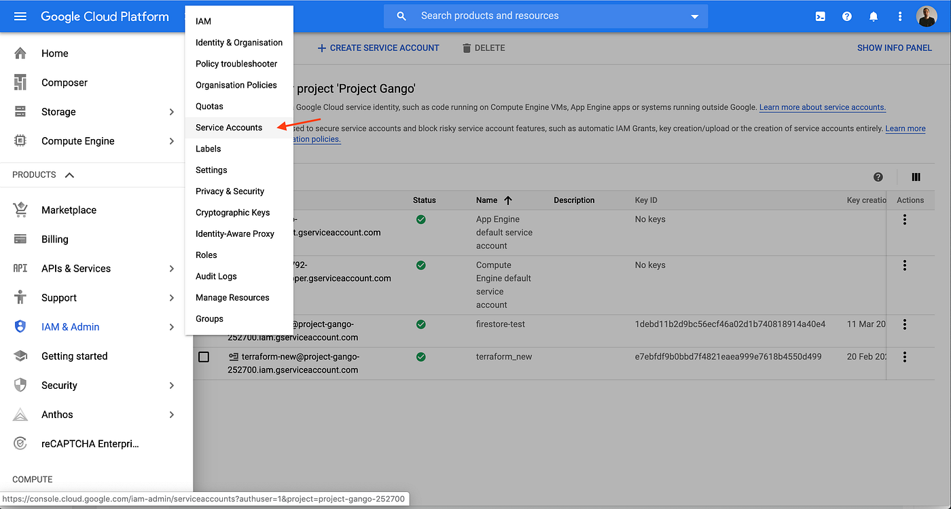Toggle Name column sort order arrow
951x509 pixels.
[509, 200]
